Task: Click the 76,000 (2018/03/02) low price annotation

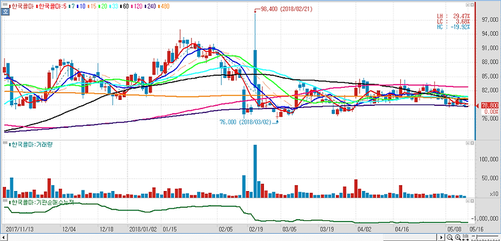Action: [x=245, y=122]
